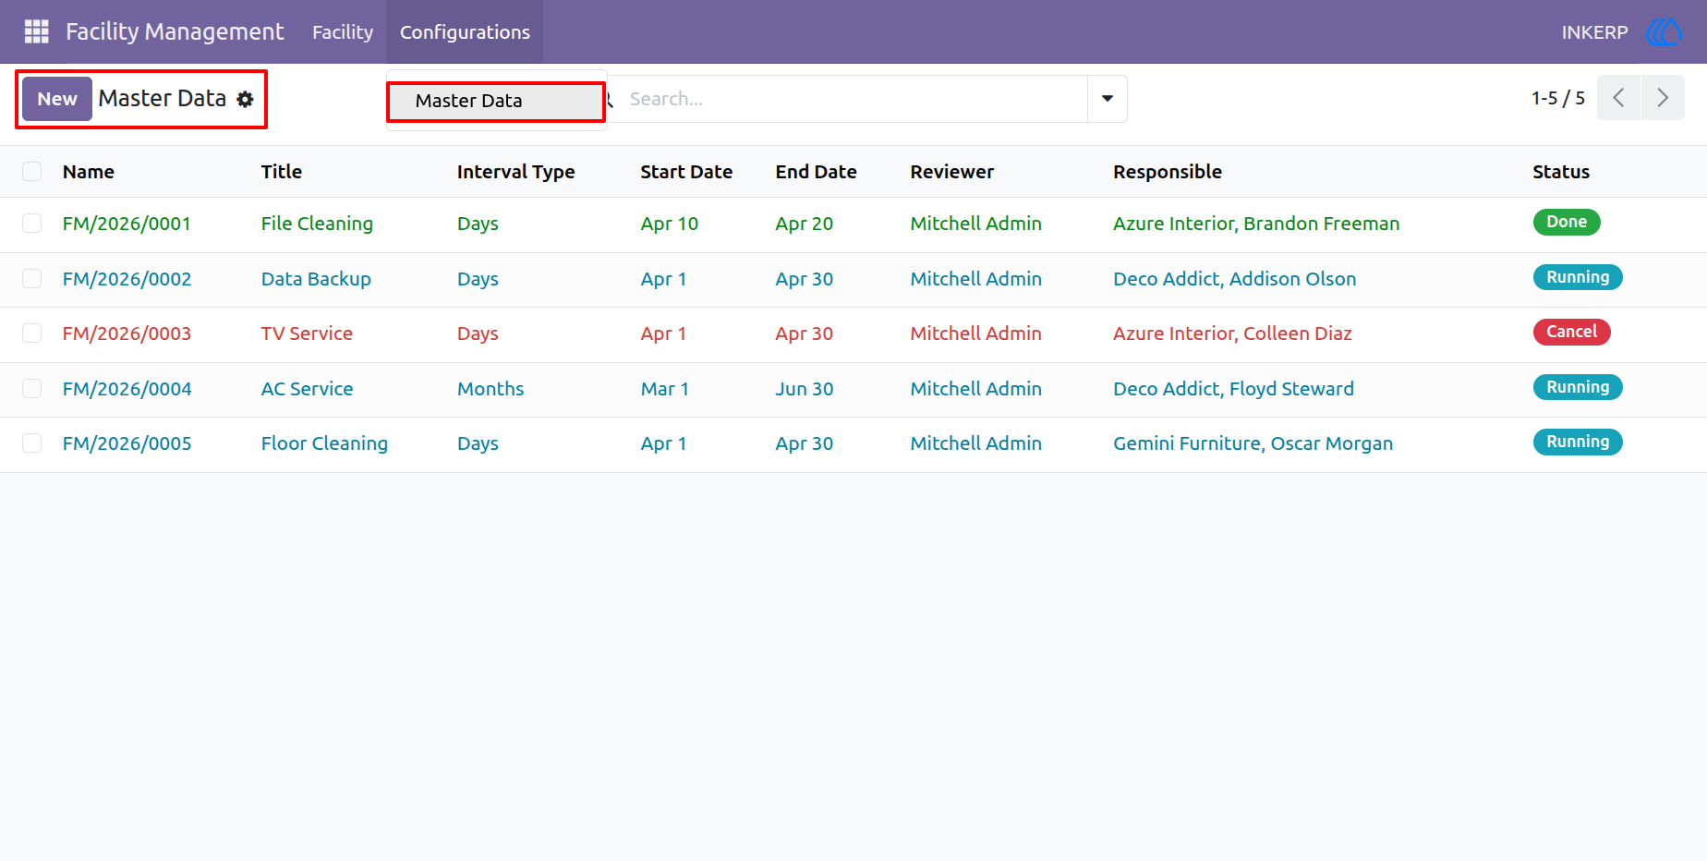1707x861 pixels.
Task: Click the Jun 30 end date cell
Action: tap(804, 389)
